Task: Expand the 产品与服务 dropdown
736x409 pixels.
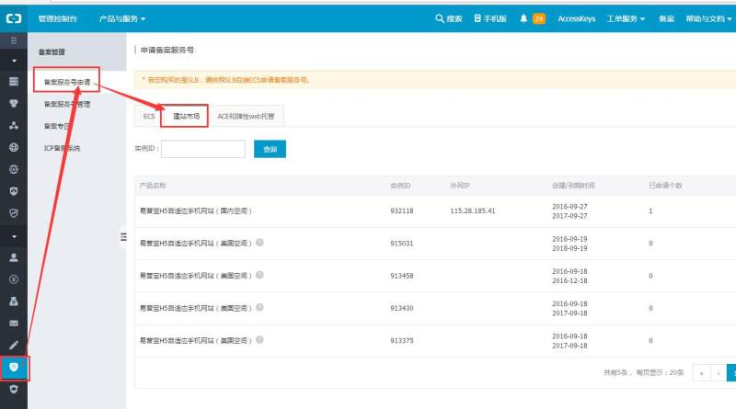Action: tap(121, 18)
